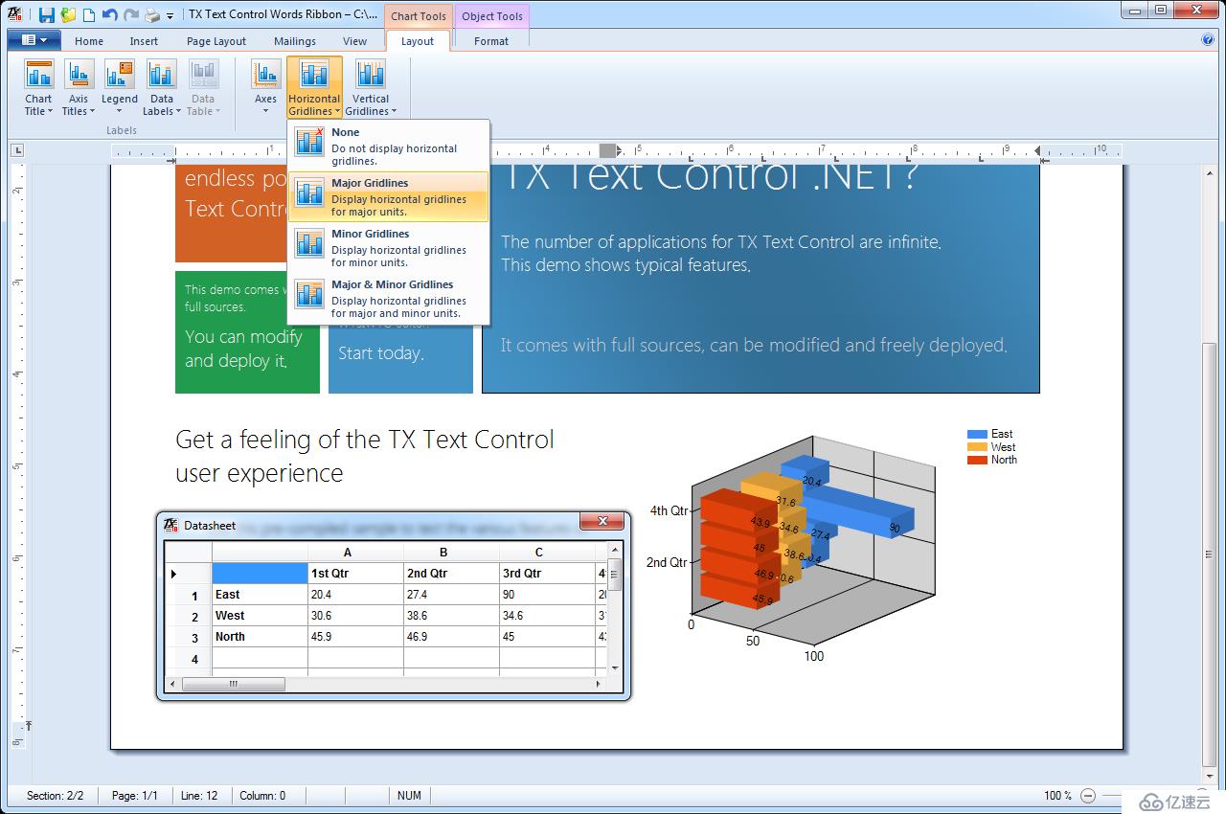Select Major Gridlines menu option
The height and width of the screenshot is (814, 1226).
[x=389, y=196]
